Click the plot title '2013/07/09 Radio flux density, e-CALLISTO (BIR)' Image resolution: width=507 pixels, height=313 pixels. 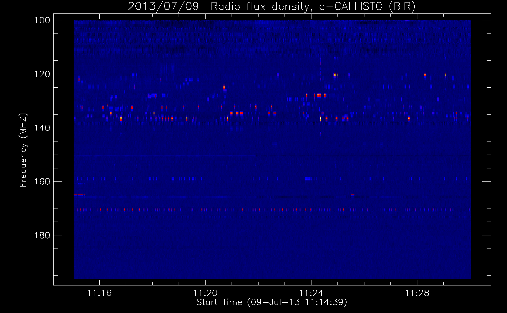coord(272,6)
